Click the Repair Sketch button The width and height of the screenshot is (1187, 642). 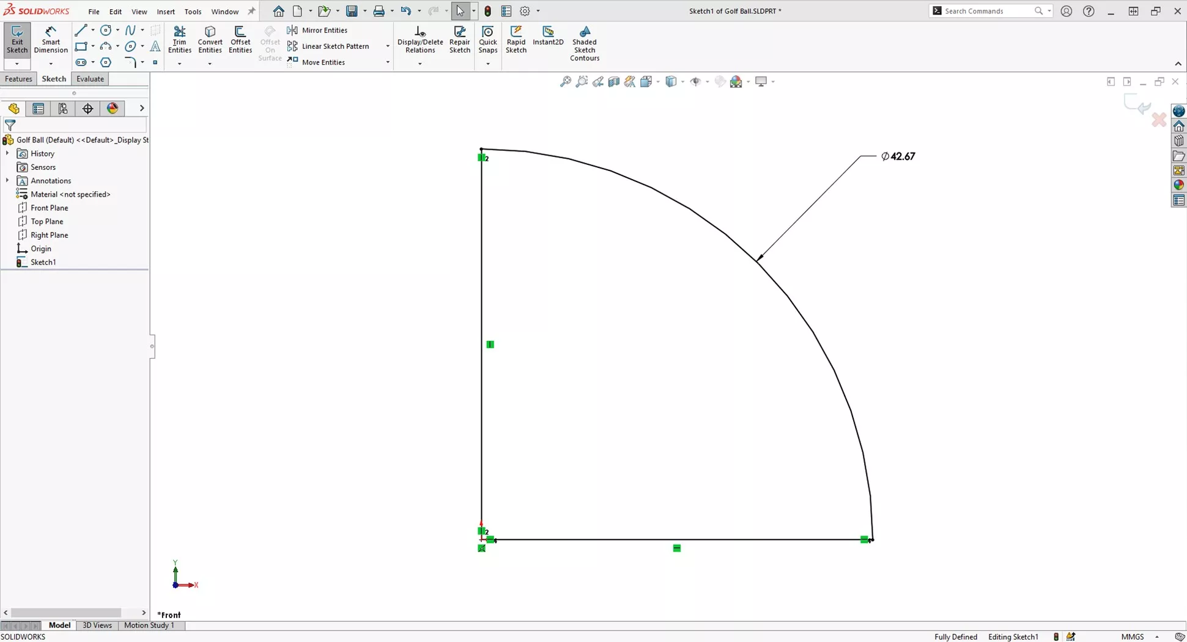(460, 38)
